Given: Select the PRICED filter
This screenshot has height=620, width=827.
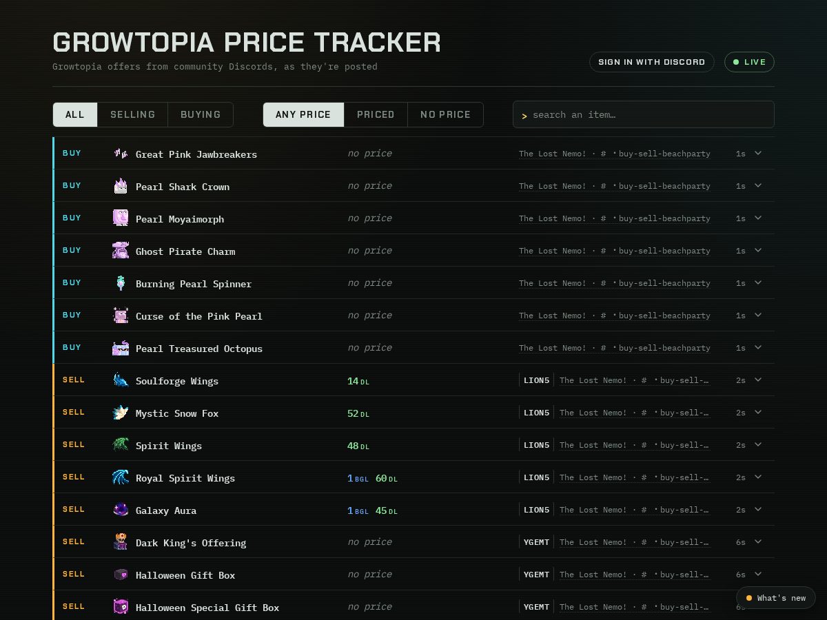Looking at the screenshot, I should (x=376, y=114).
